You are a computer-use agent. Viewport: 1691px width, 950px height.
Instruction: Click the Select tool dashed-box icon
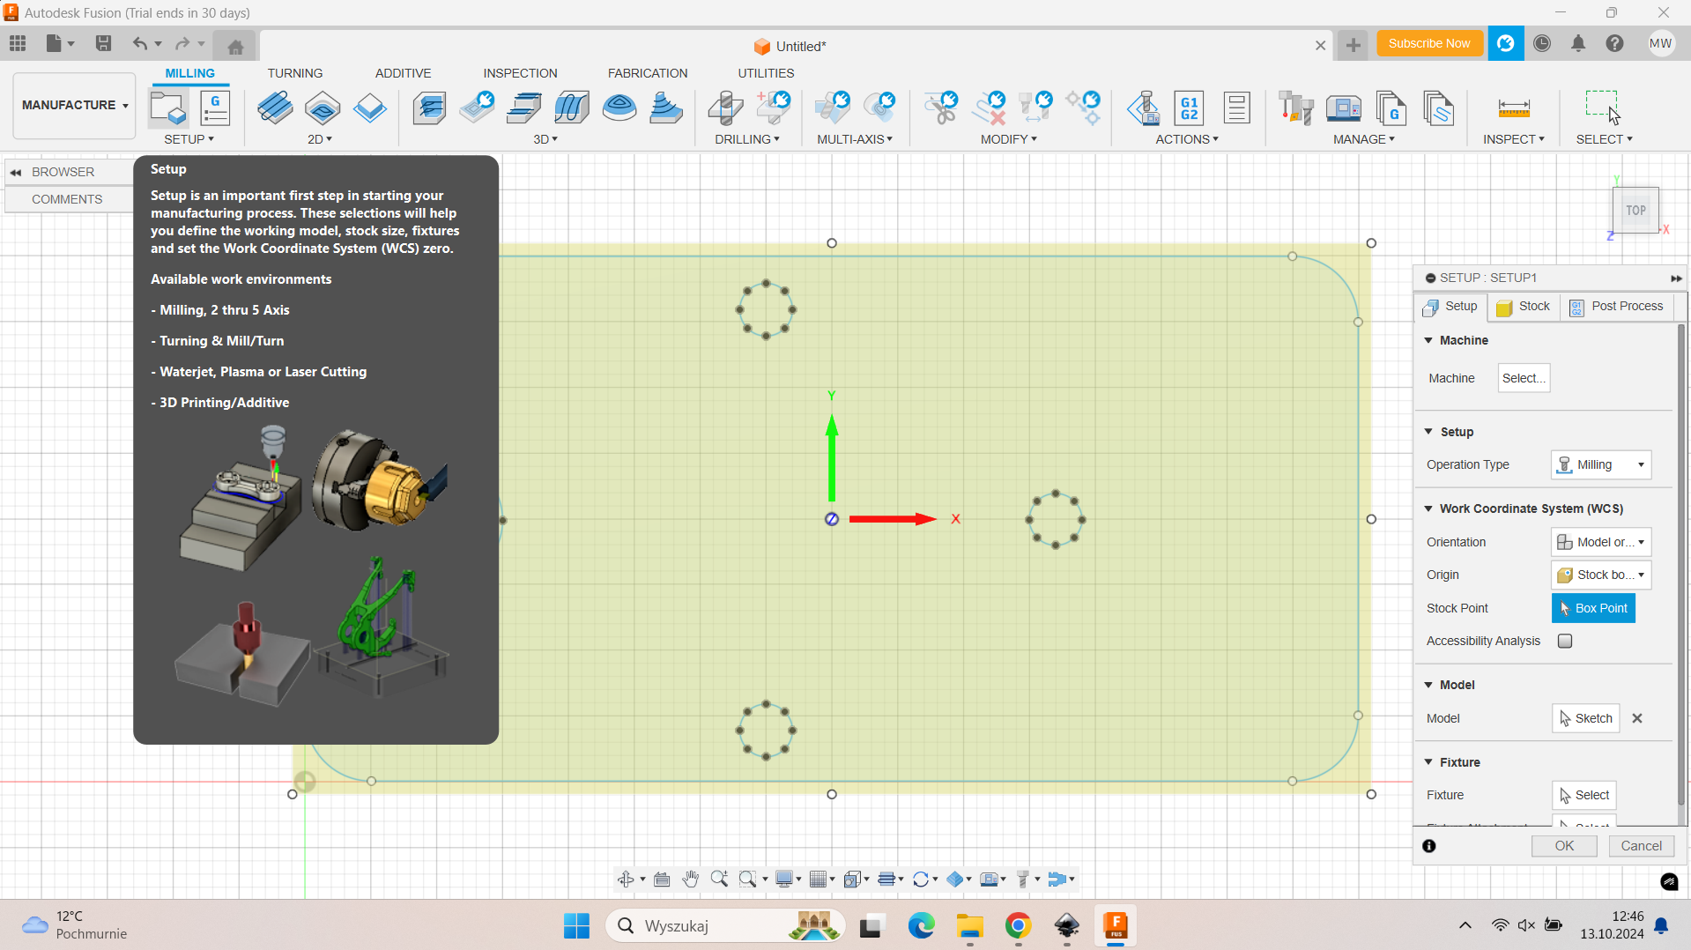tap(1603, 108)
